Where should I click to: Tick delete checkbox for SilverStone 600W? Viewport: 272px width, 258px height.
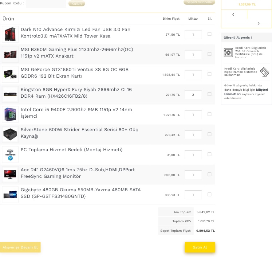[x=209, y=134]
